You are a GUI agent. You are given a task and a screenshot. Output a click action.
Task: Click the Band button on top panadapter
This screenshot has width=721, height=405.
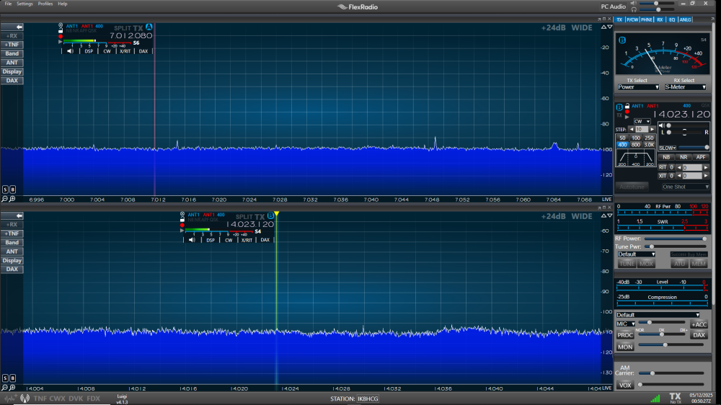click(12, 53)
